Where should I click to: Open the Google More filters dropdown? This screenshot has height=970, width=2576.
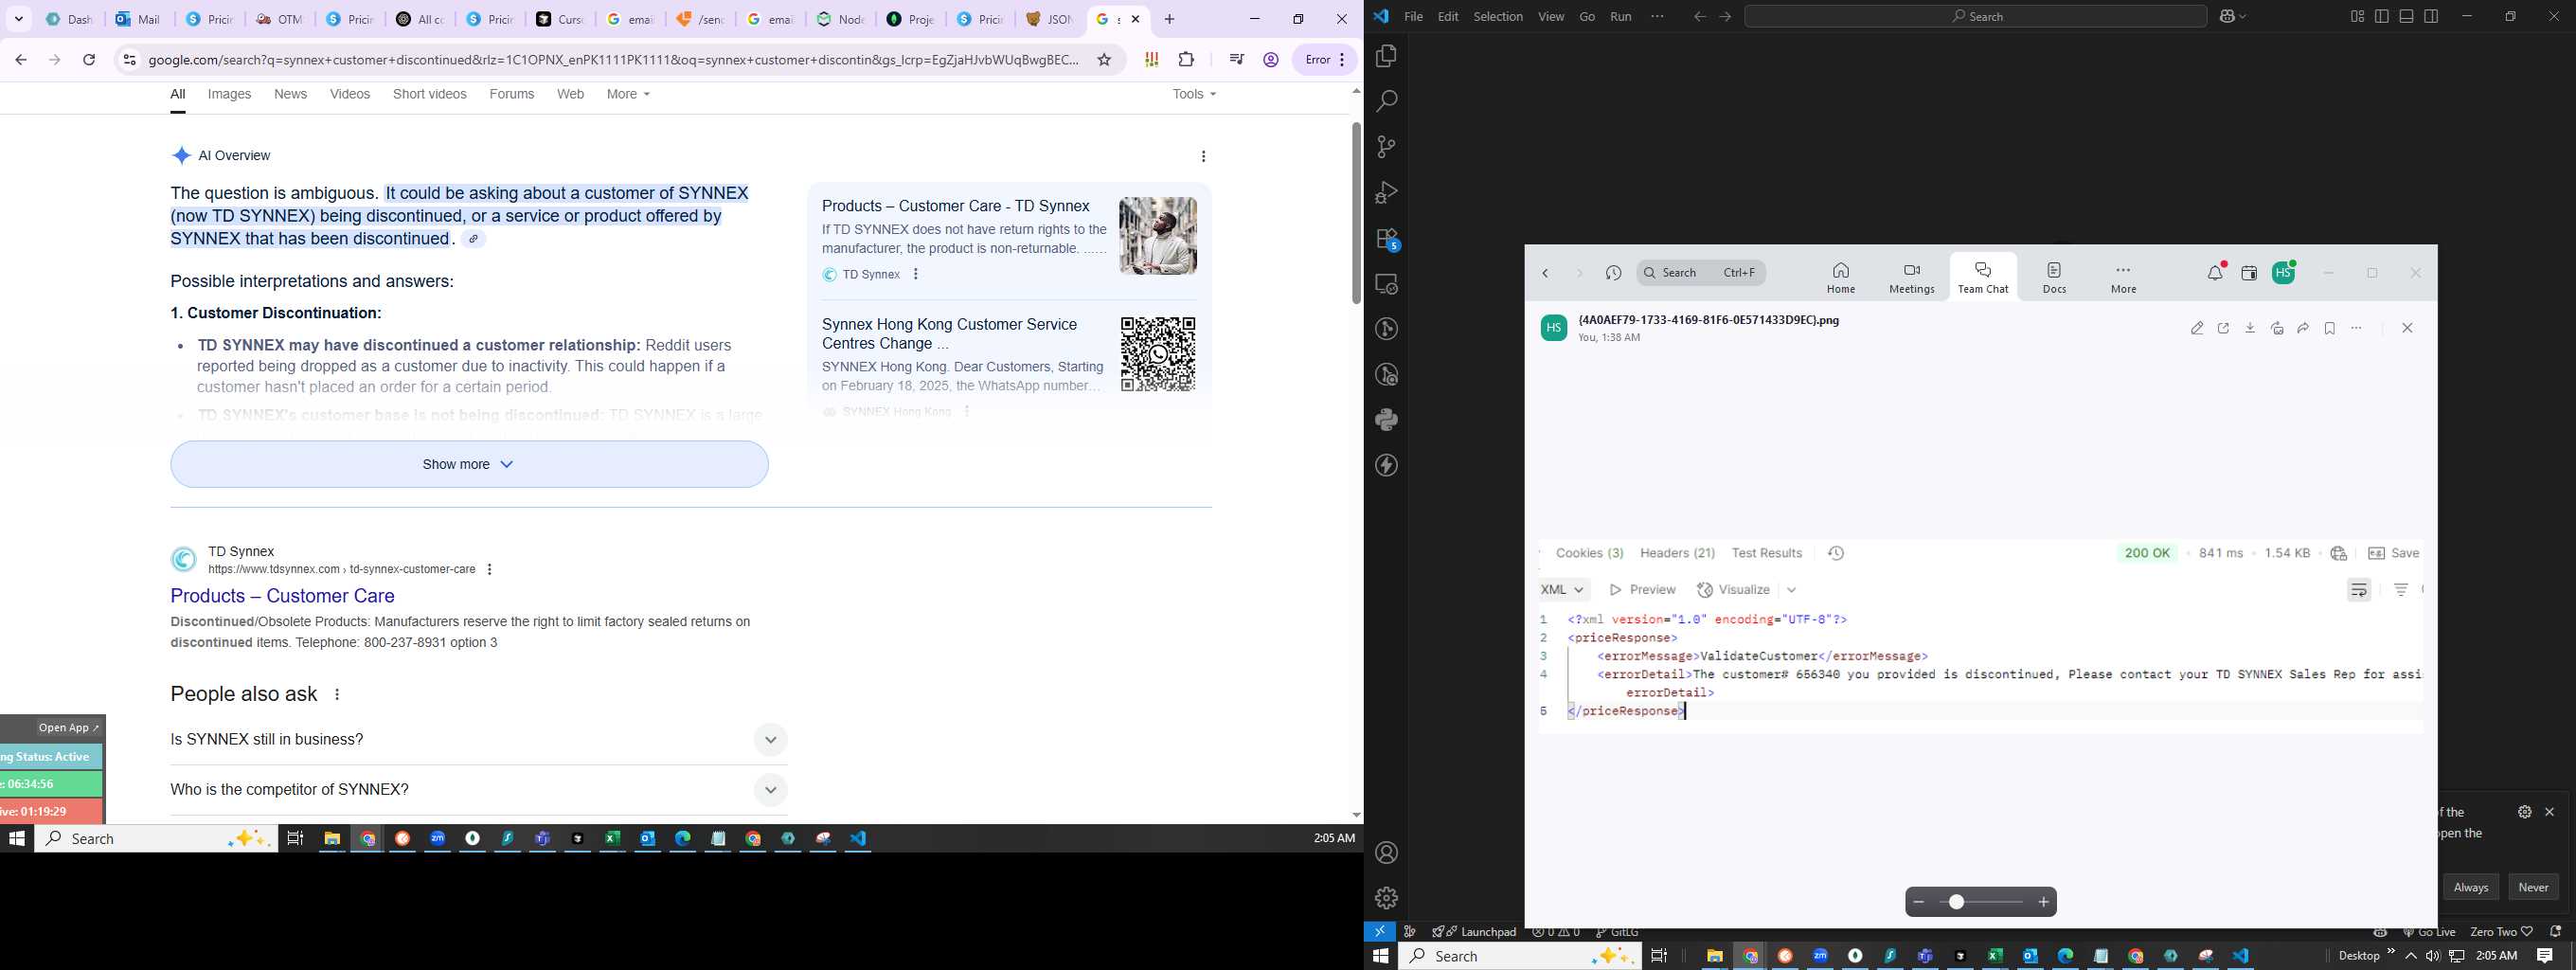pyautogui.click(x=628, y=94)
